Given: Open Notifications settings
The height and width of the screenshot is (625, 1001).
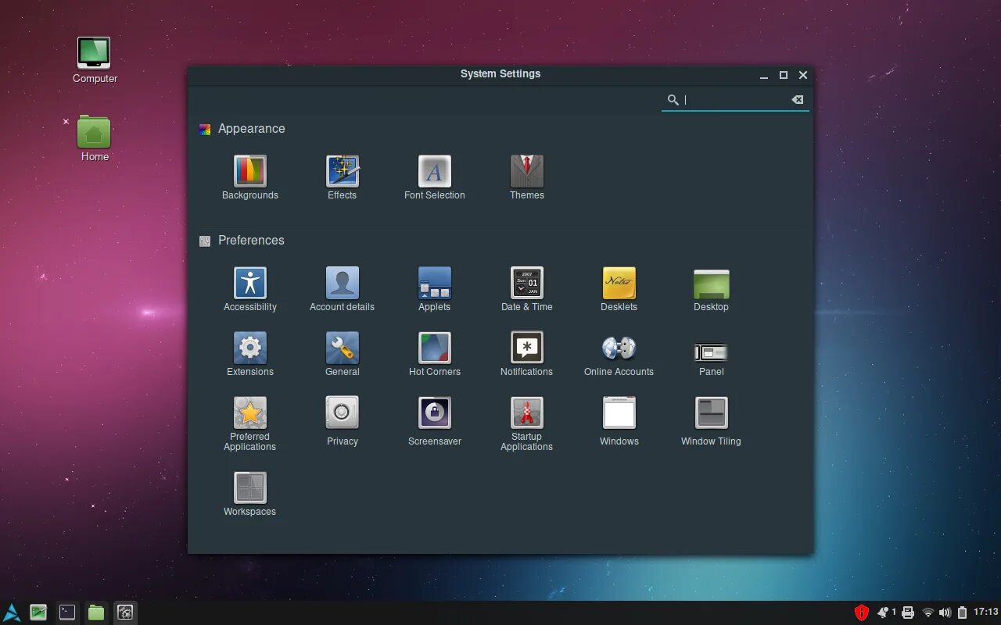Looking at the screenshot, I should coord(527,354).
